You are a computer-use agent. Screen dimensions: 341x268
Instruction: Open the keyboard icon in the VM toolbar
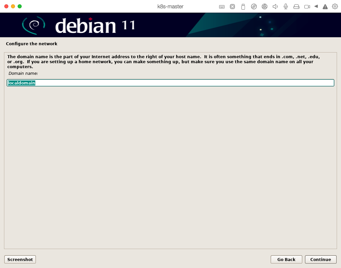pos(221,7)
